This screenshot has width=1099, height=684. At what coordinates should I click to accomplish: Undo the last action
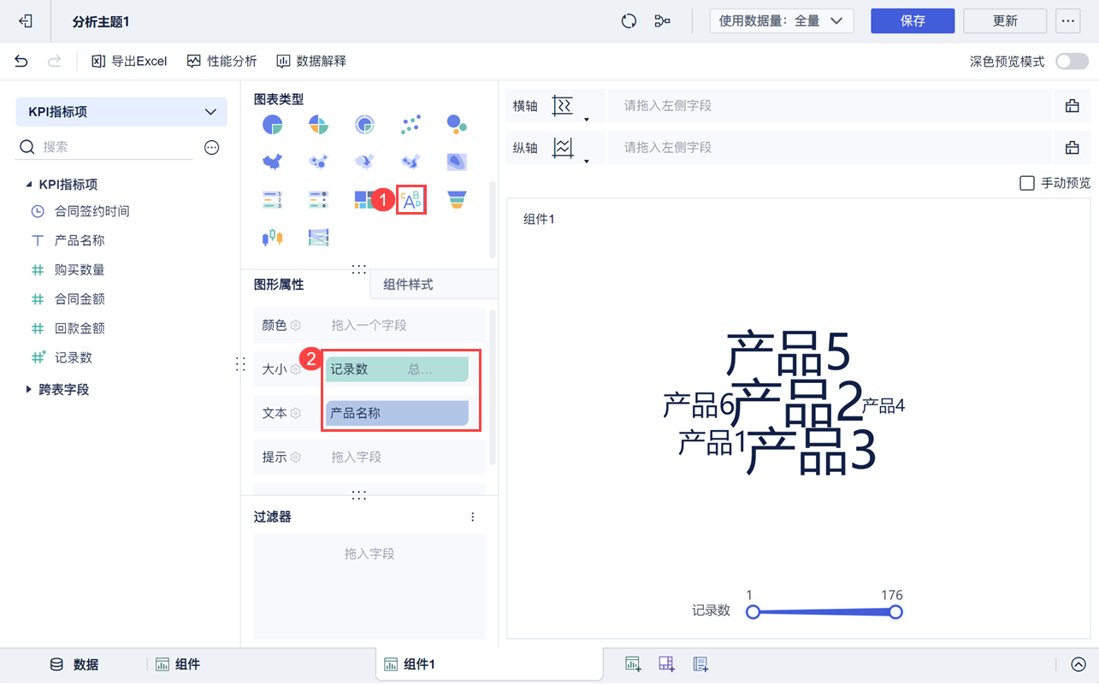[21, 62]
